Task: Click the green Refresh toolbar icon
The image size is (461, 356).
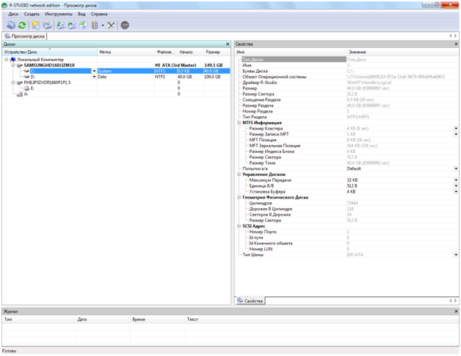Action: pyautogui.click(x=22, y=25)
